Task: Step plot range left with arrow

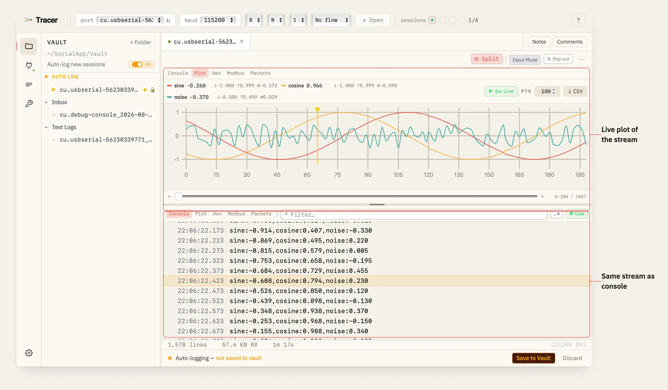Action: click(x=170, y=196)
